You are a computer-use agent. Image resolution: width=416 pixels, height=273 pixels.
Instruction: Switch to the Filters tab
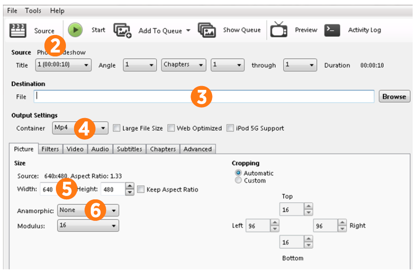pyautogui.click(x=50, y=149)
